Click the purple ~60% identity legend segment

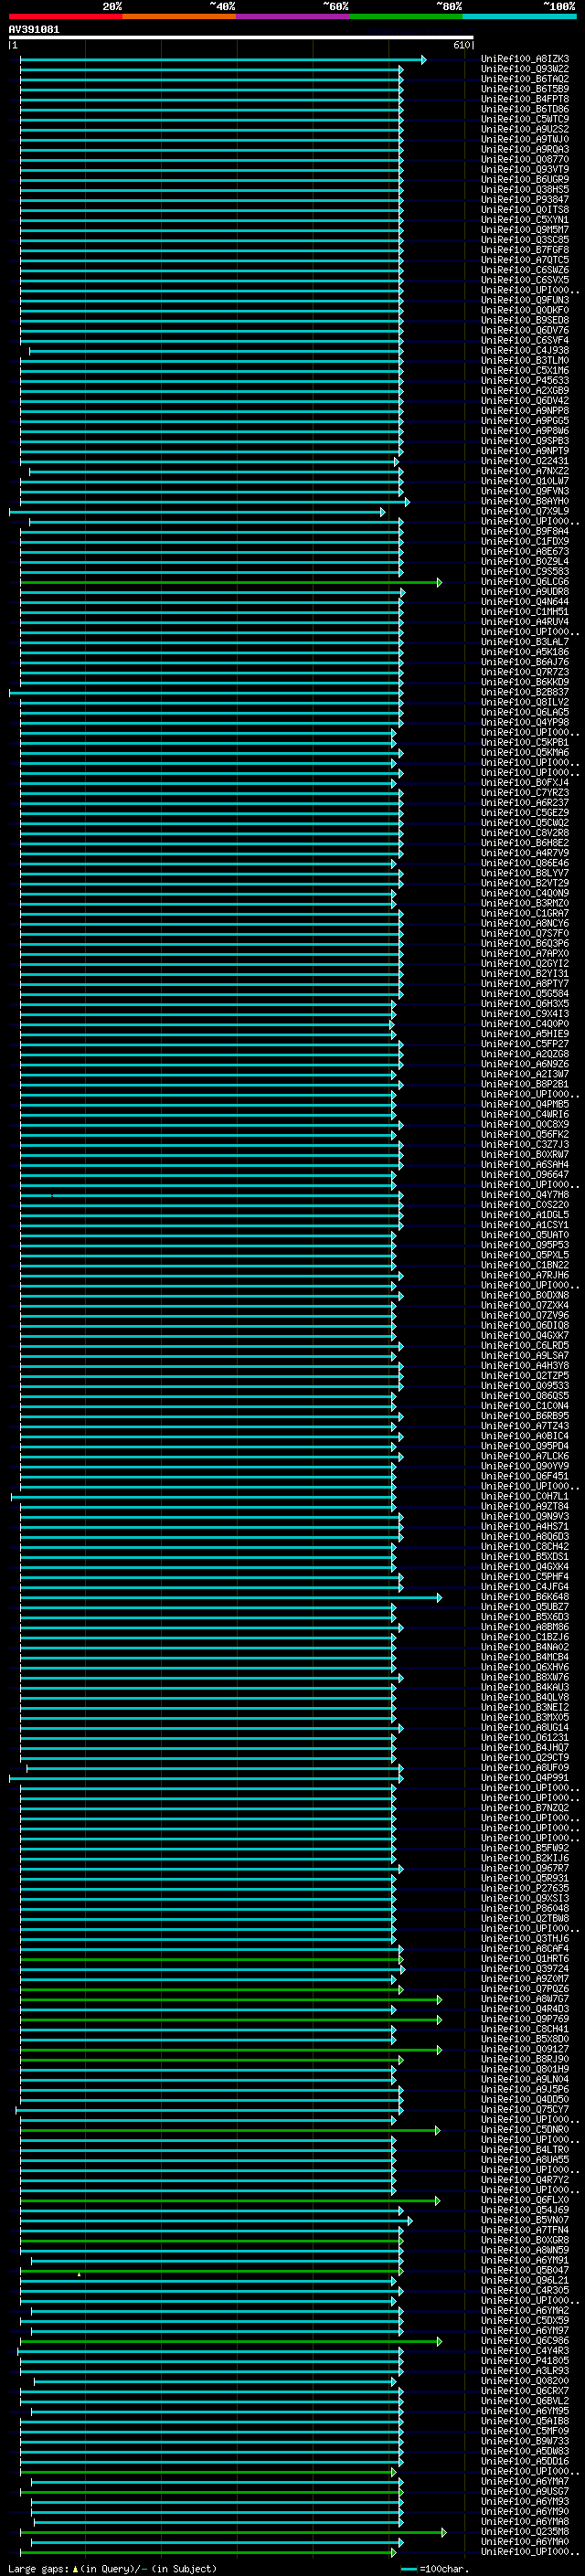coord(292,16)
